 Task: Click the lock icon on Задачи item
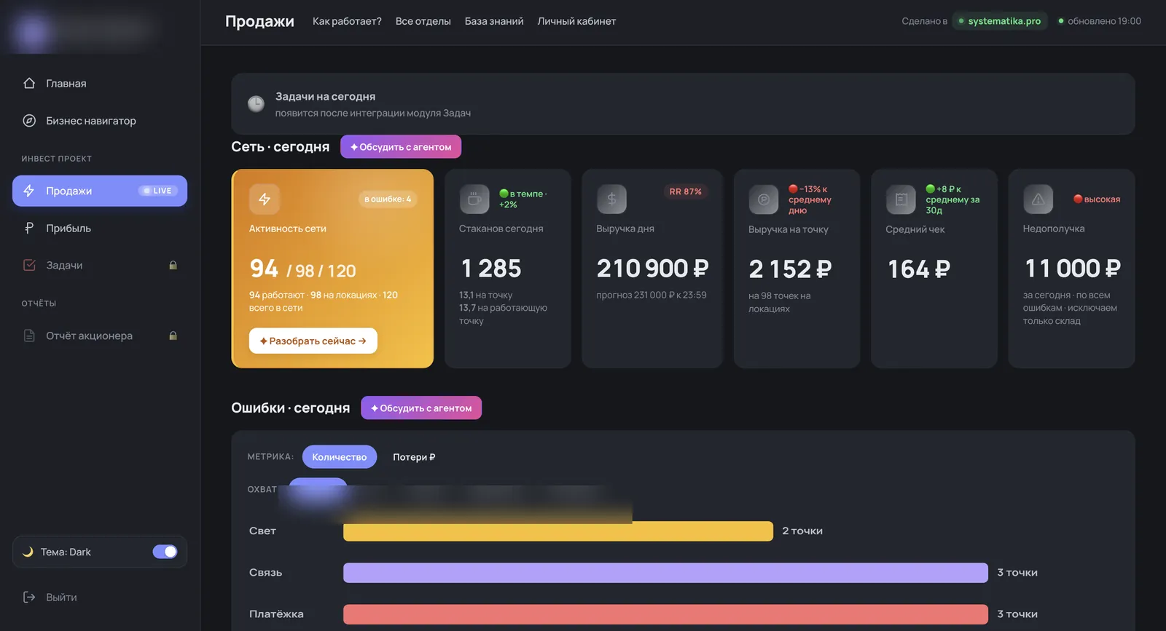click(x=173, y=266)
